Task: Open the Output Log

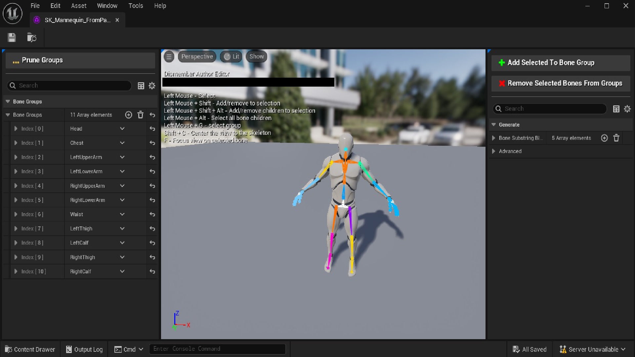Action: [84, 349]
